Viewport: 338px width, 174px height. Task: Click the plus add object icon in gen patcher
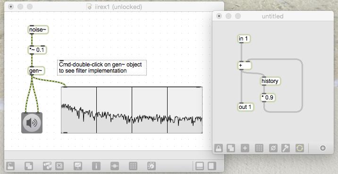pyautogui.click(x=245, y=148)
